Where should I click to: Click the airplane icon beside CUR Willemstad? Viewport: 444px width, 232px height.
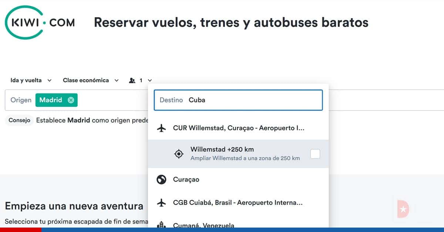pos(161,128)
